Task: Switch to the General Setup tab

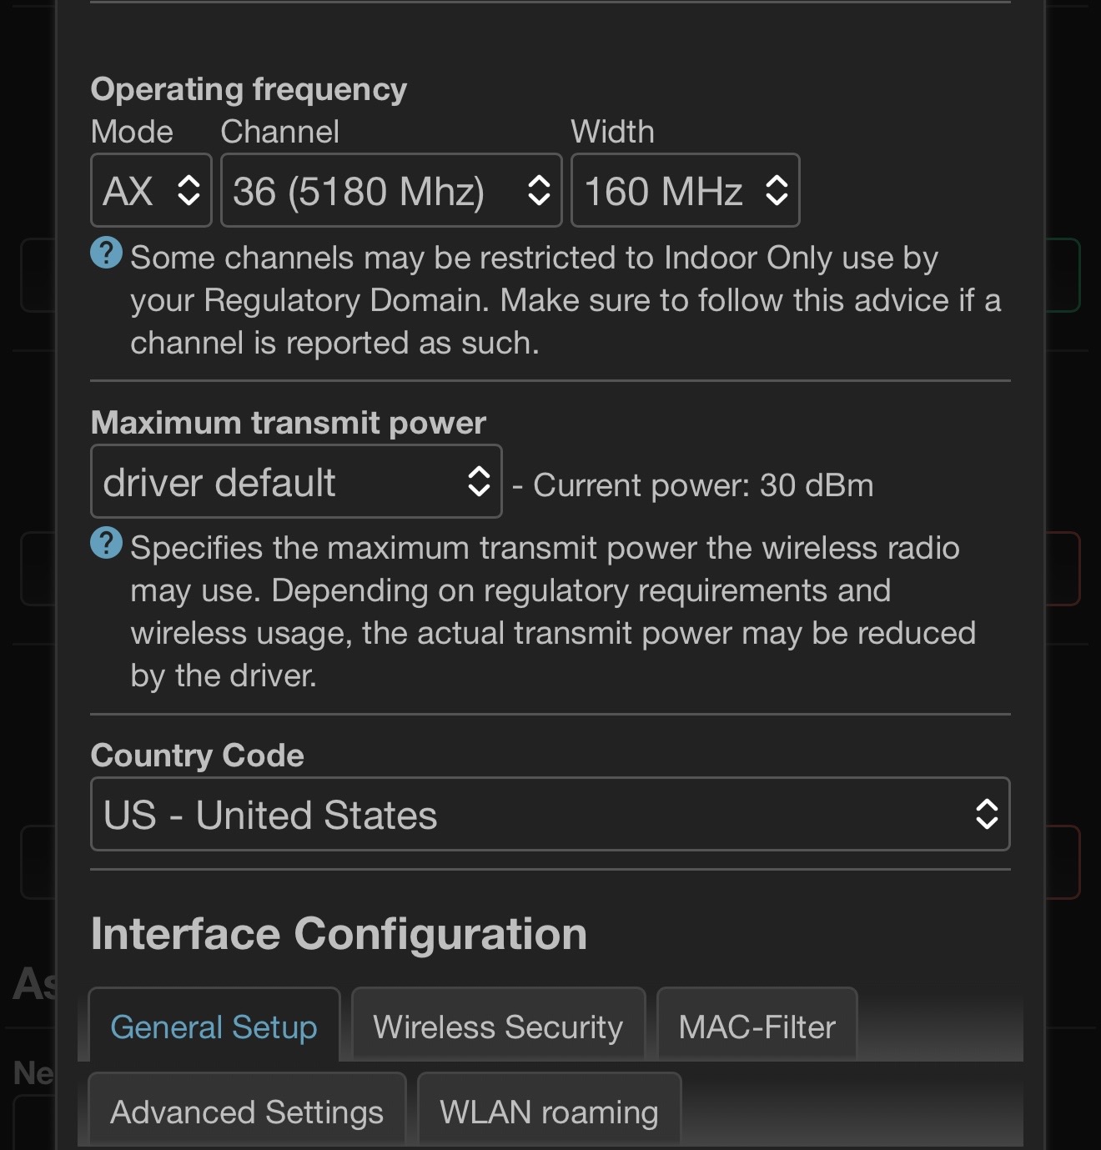Action: (x=214, y=1027)
